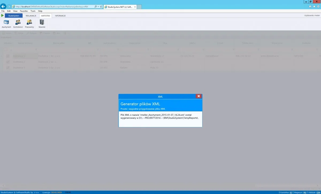The height and width of the screenshot is (194, 321).
Task: Open the Asortyment card index
Action: [6, 24]
